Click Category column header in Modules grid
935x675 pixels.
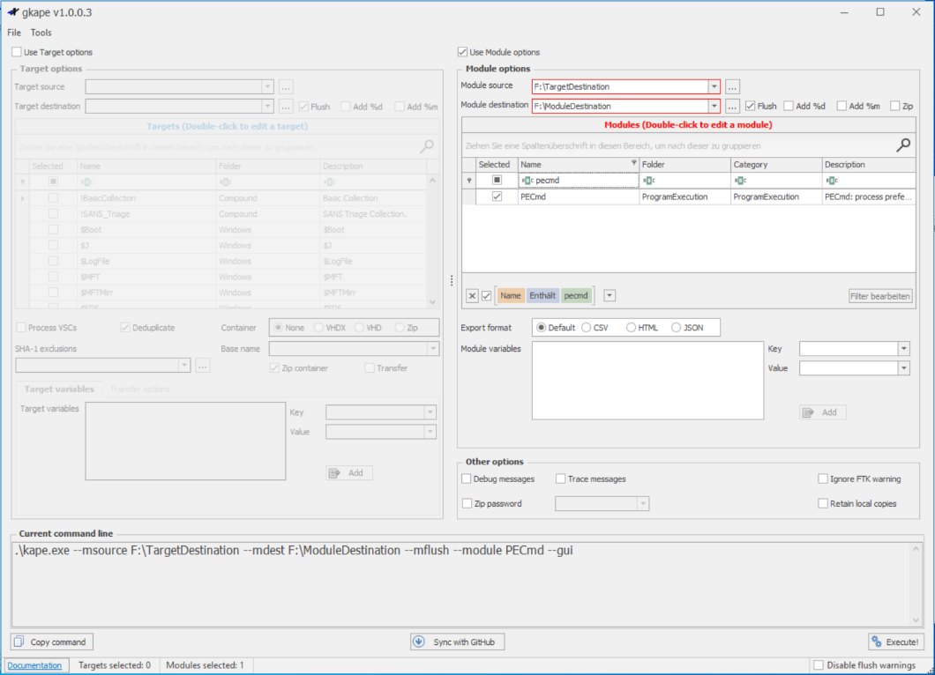776,165
